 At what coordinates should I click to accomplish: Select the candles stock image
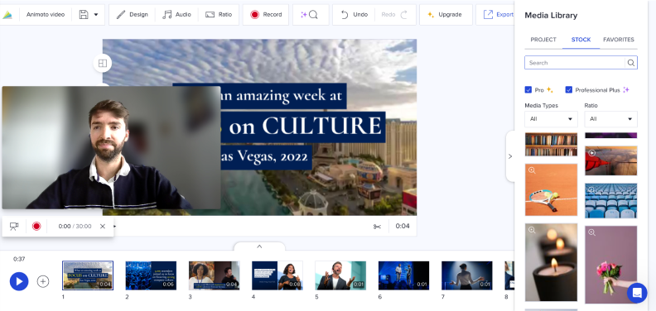point(551,262)
